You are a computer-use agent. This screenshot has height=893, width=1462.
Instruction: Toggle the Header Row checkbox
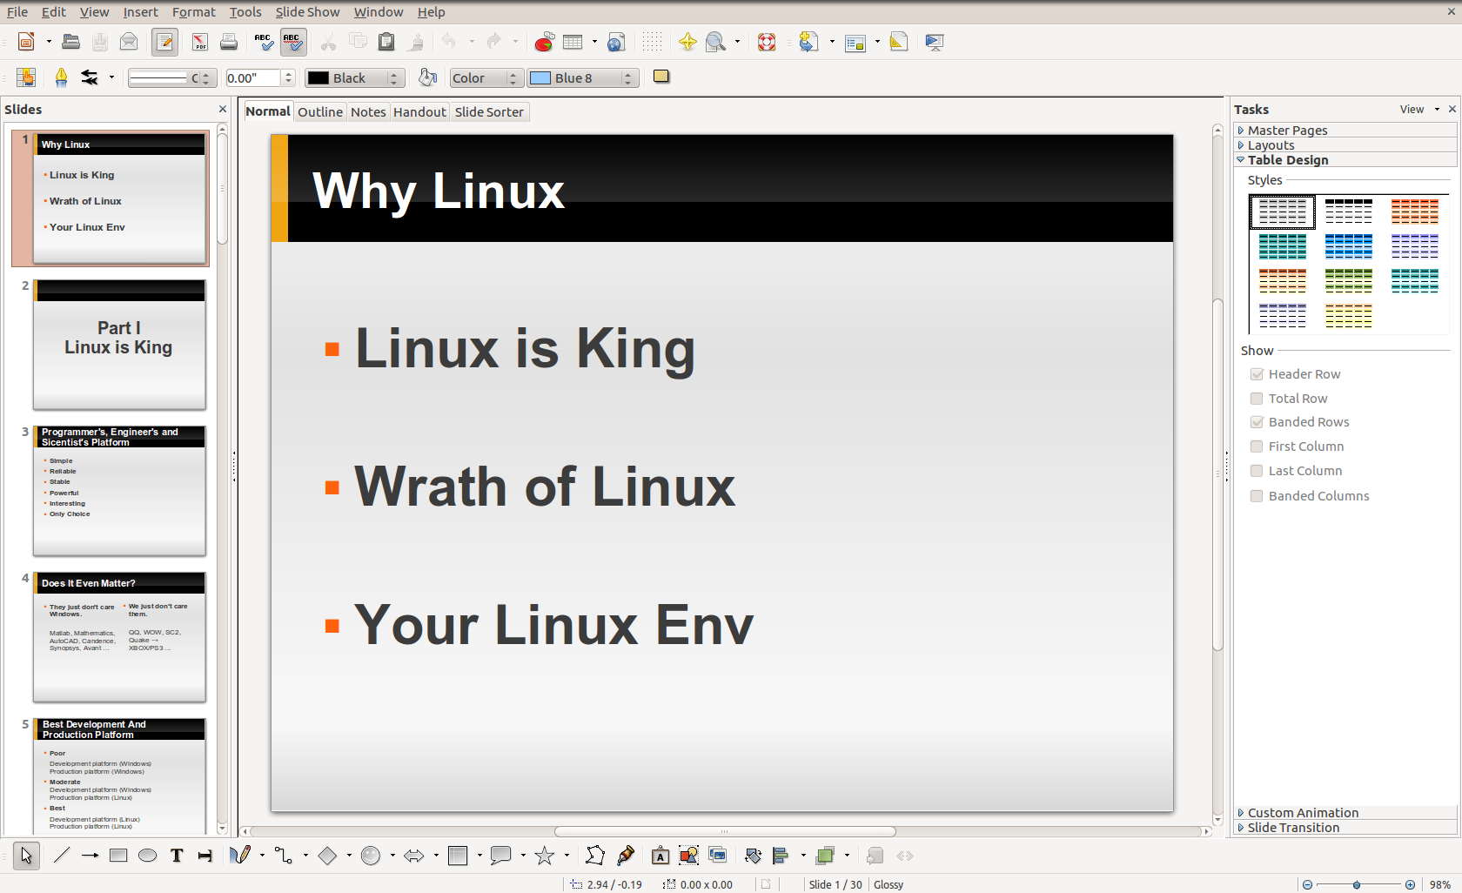(x=1257, y=374)
